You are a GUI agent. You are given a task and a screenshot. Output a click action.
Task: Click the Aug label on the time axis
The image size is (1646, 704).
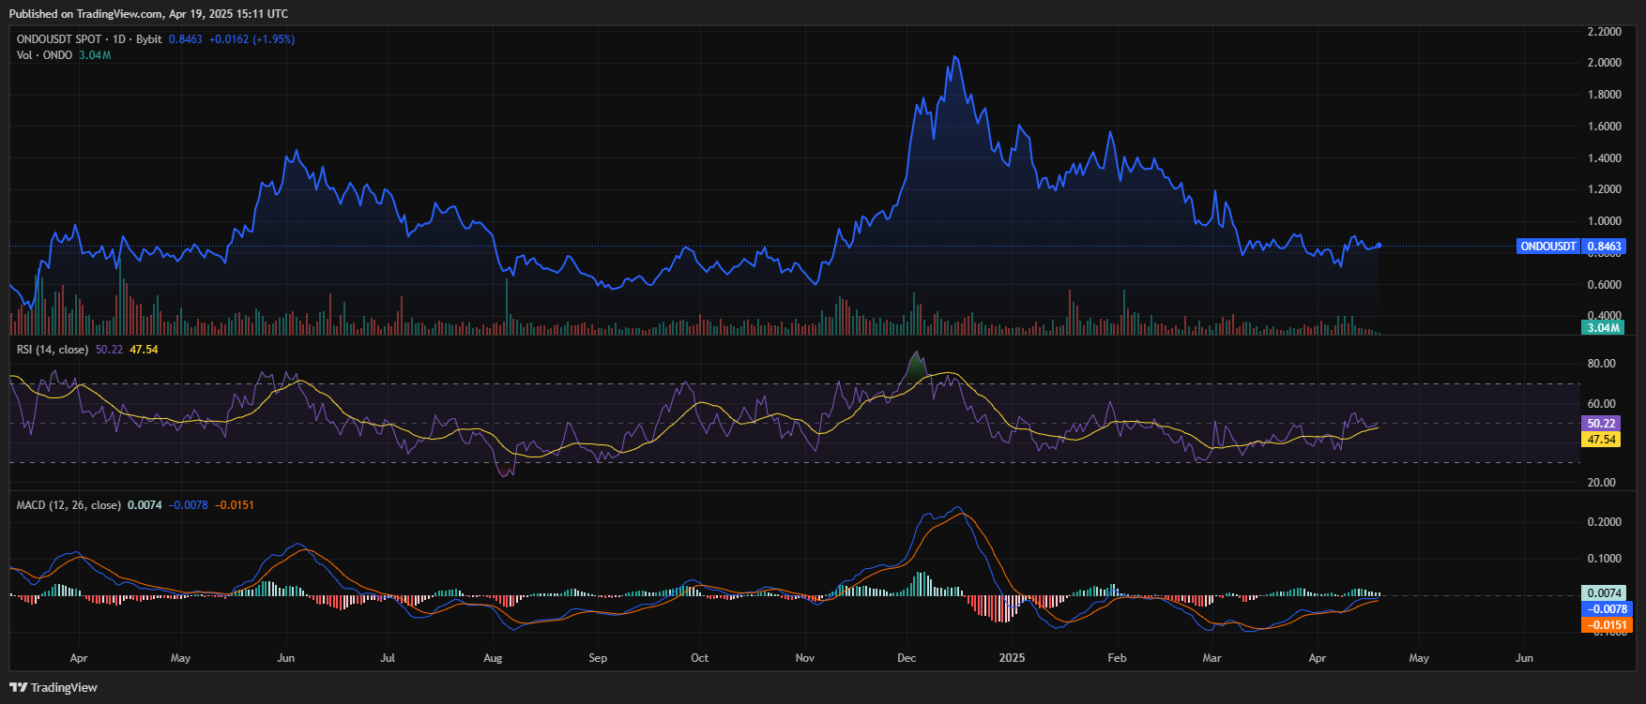(493, 658)
